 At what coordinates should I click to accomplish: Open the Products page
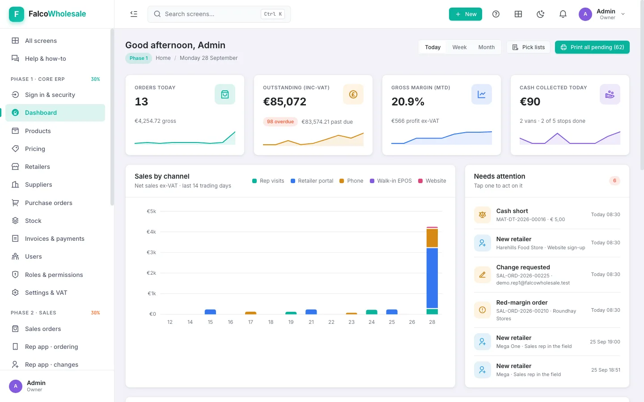click(55, 131)
